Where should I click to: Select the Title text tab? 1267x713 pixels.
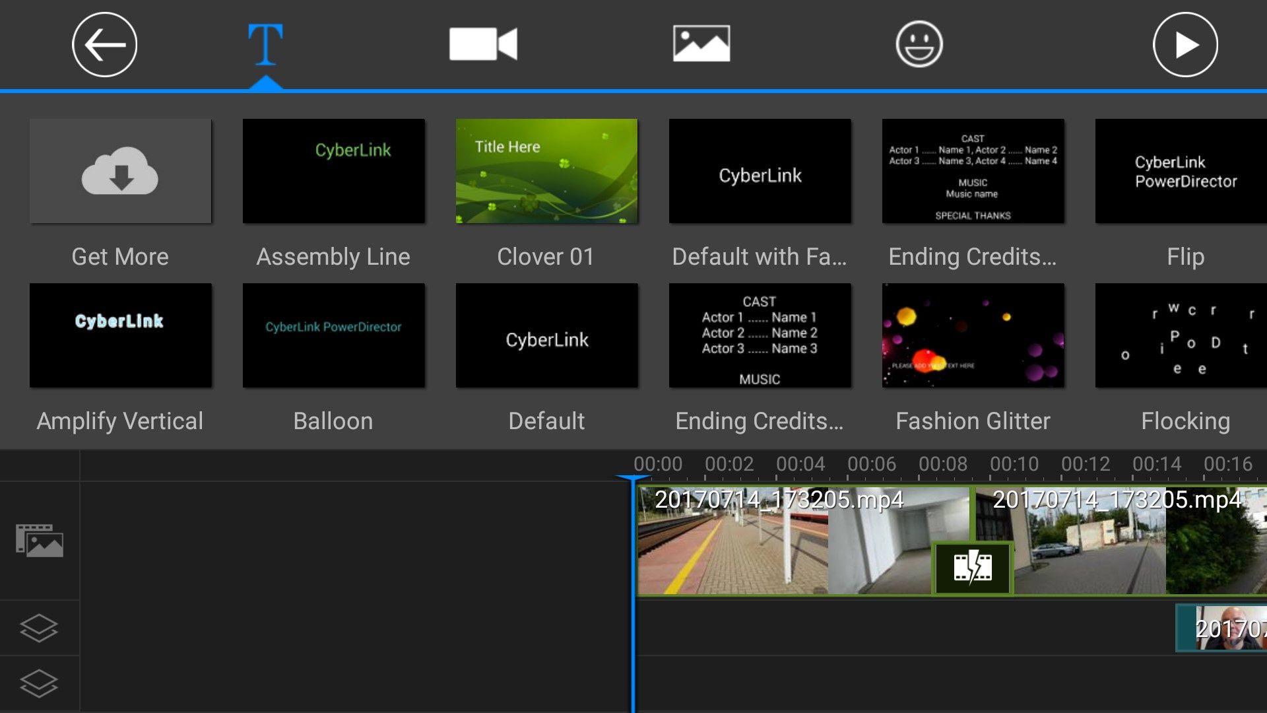[265, 45]
